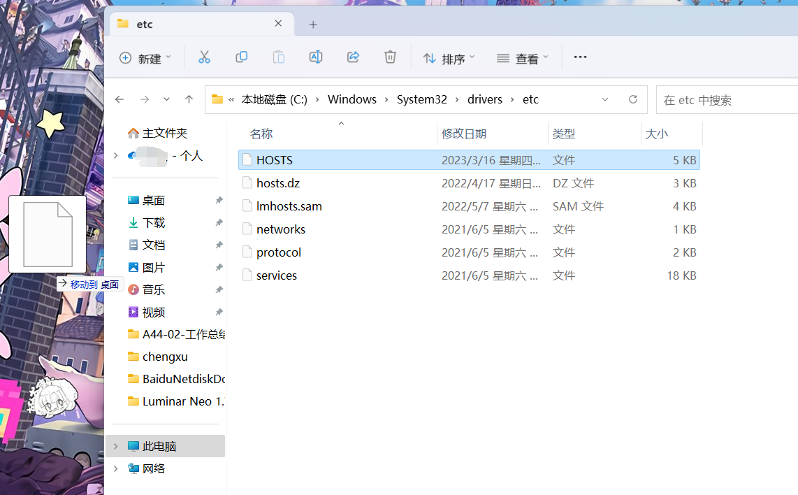Click the search box 在 etc 中搜索

pyautogui.click(x=727, y=100)
